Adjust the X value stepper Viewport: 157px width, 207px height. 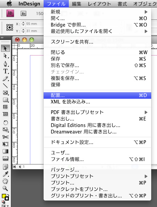point(23,24)
